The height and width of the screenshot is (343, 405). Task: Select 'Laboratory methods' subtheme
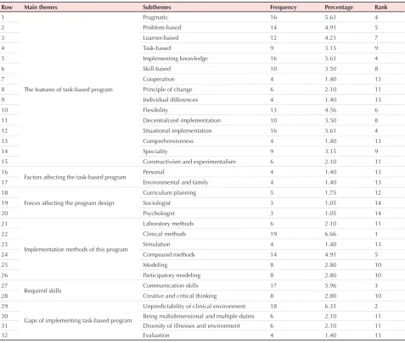[x=168, y=224]
